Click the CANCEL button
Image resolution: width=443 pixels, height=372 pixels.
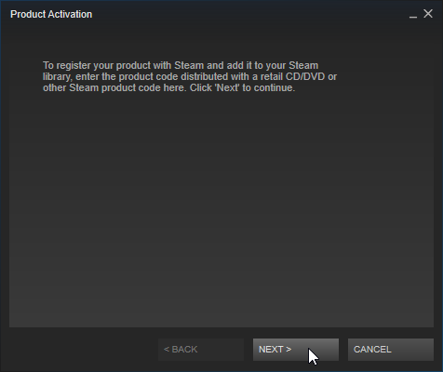391,350
